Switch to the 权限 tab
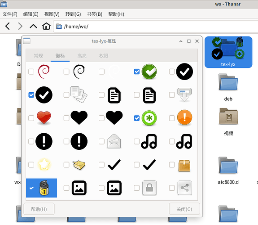The image size is (258, 225). point(104,56)
